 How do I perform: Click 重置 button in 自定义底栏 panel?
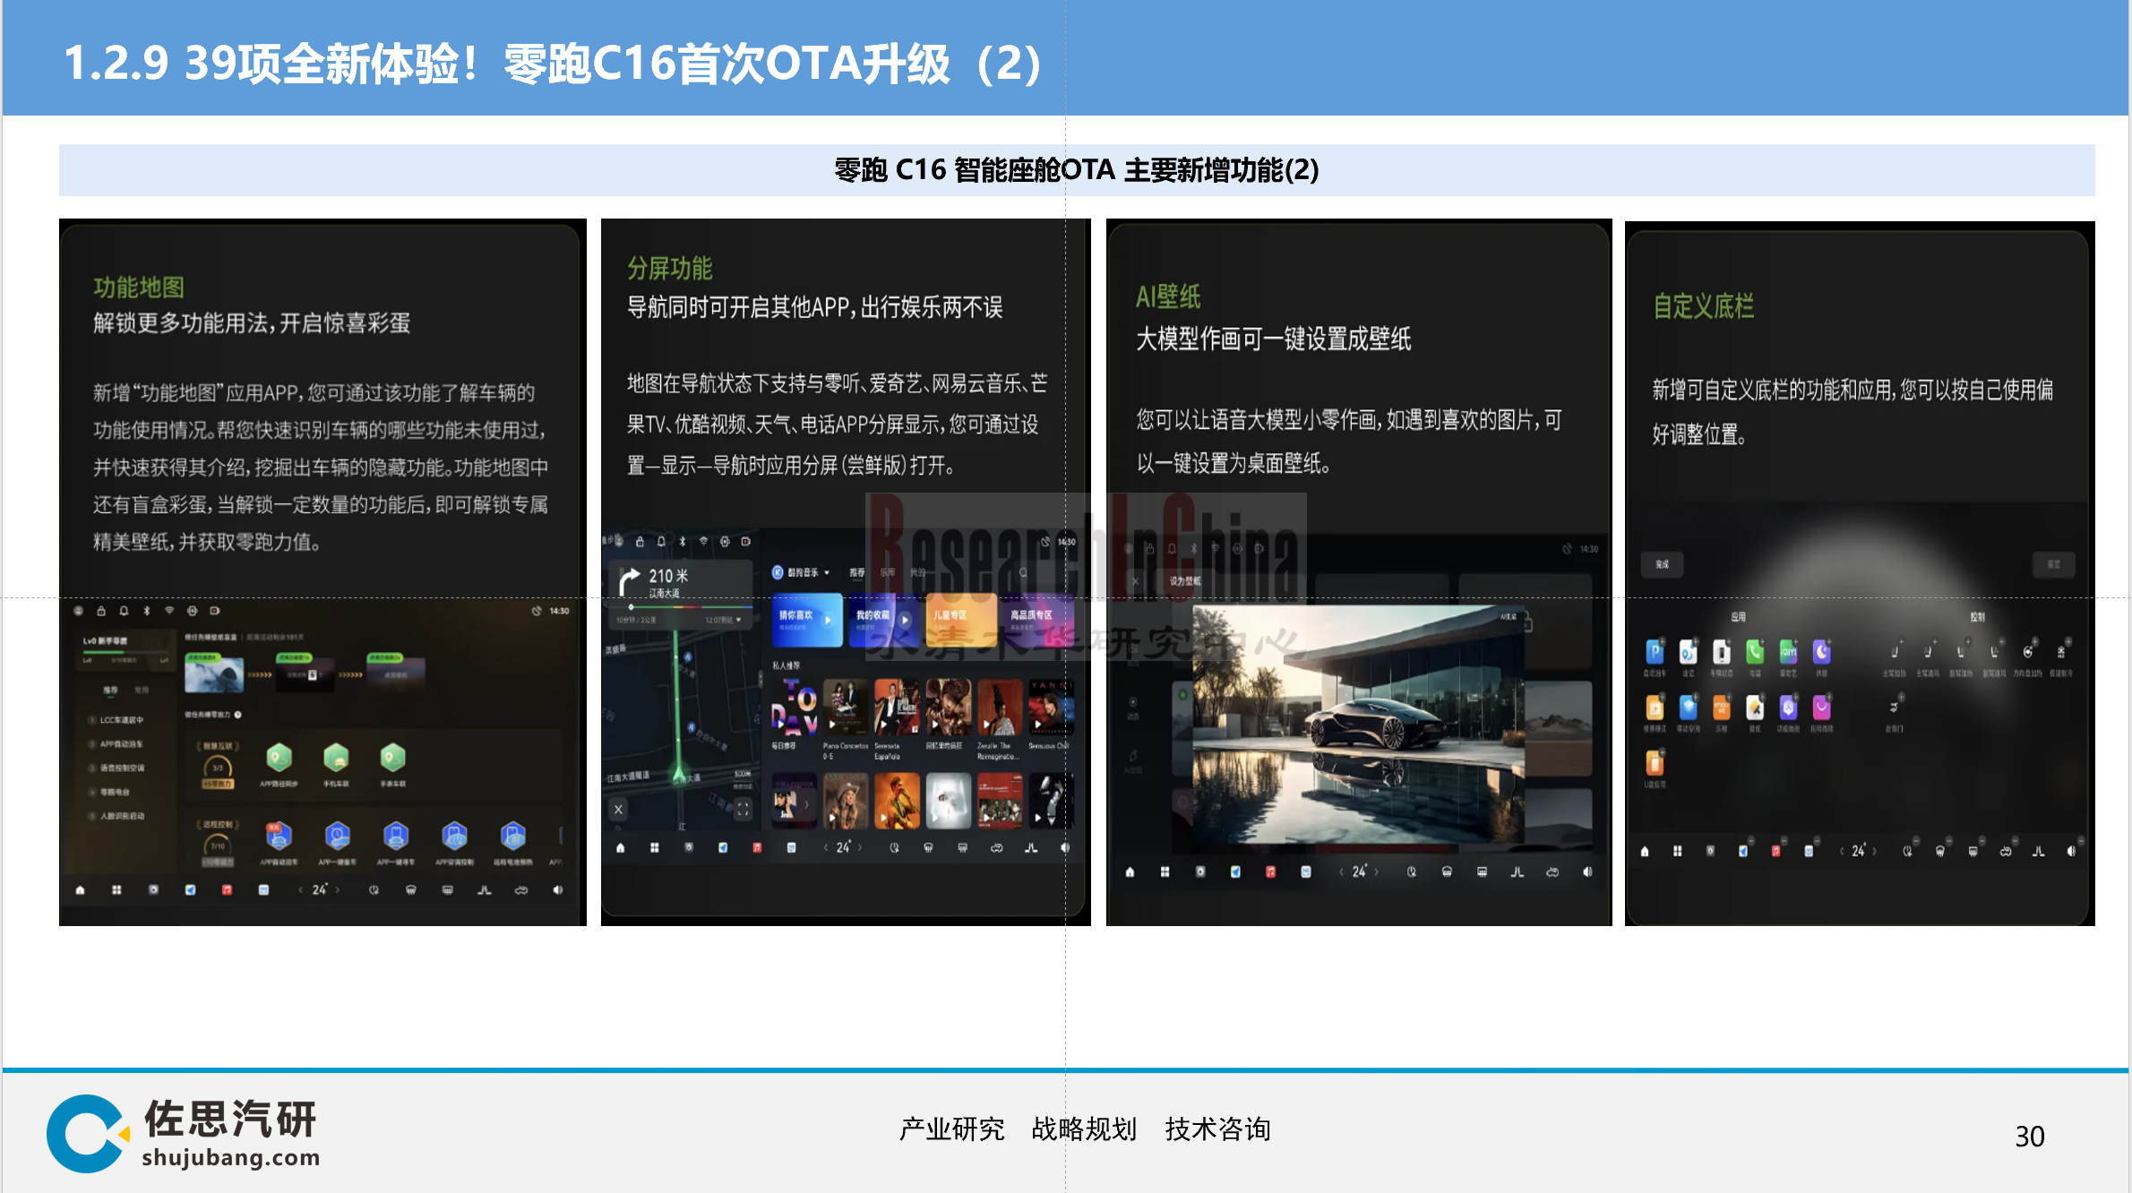[2053, 564]
